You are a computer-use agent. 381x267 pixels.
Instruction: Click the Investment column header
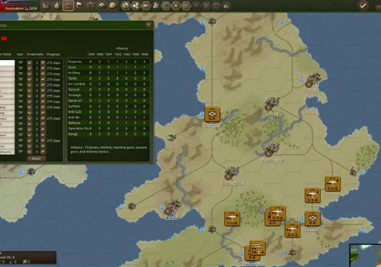pos(35,54)
